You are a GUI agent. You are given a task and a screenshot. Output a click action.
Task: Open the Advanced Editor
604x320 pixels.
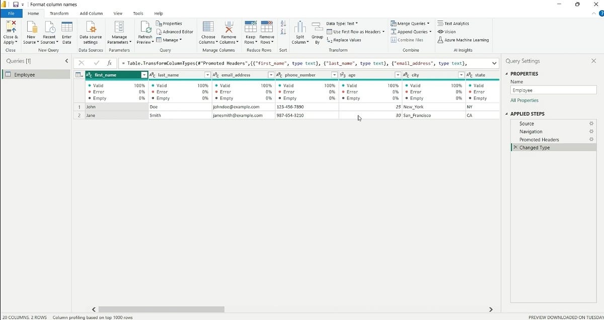point(175,31)
